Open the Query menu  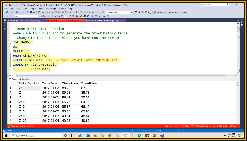[x=25, y=9]
